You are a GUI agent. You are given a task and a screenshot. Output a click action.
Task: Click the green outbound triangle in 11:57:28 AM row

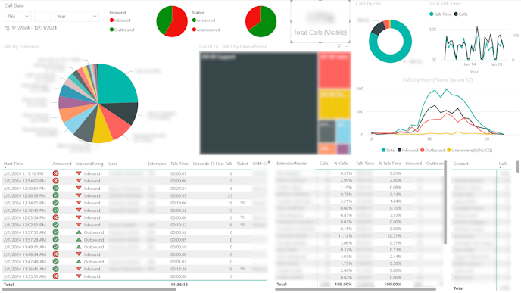[x=79, y=239]
